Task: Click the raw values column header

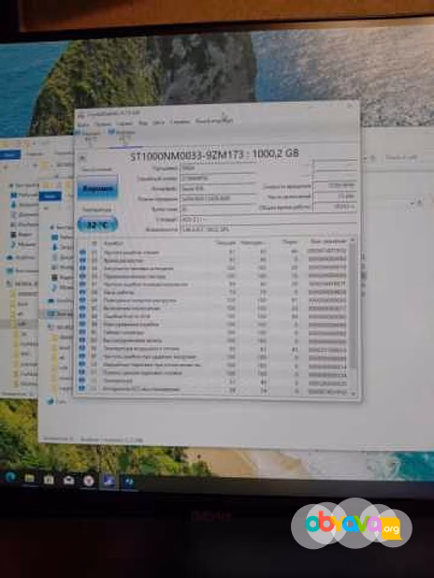Action: (327, 241)
